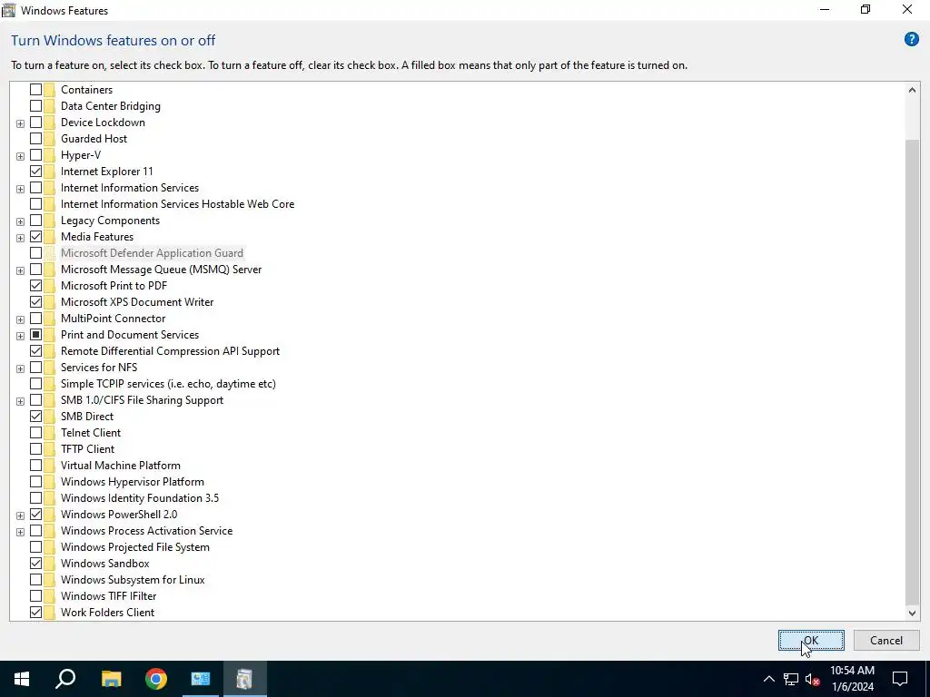Expand Print and Document Services
930x697 pixels.
point(20,336)
